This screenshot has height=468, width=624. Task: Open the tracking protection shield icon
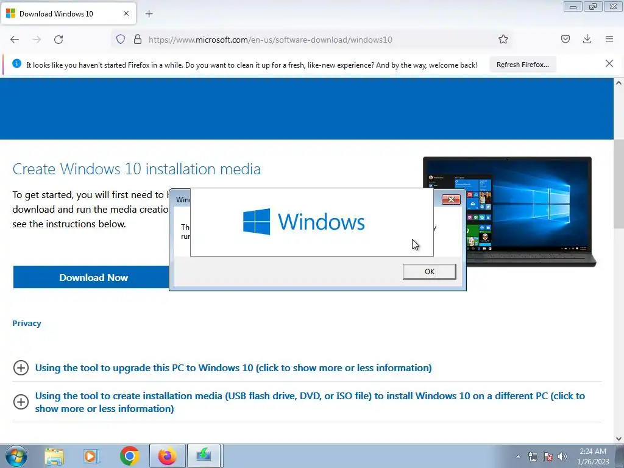point(121,39)
